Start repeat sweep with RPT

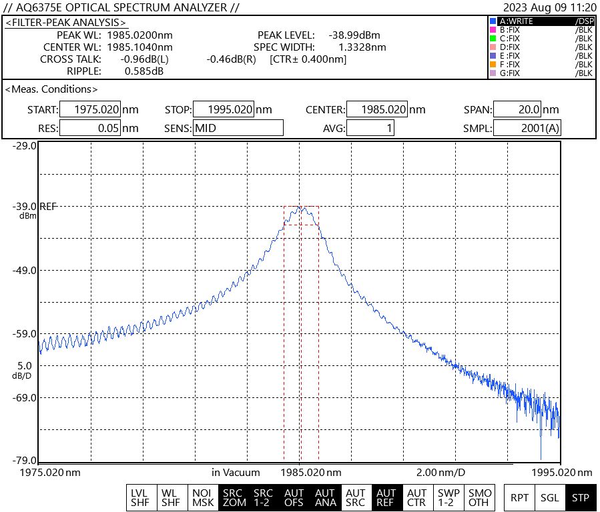(x=519, y=498)
